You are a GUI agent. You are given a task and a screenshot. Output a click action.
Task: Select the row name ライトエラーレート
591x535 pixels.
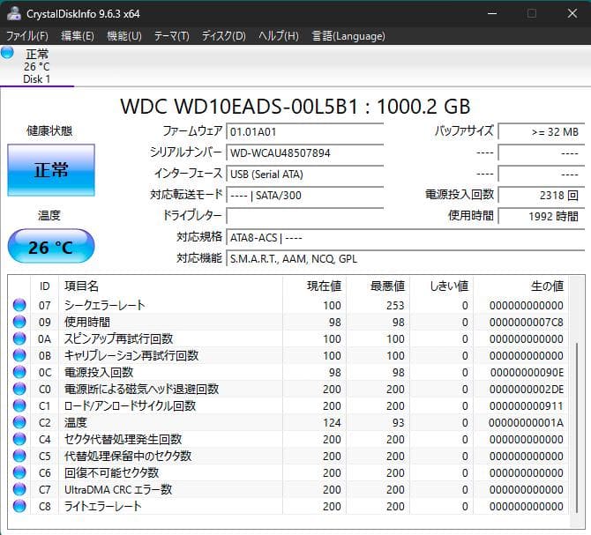tap(103, 506)
